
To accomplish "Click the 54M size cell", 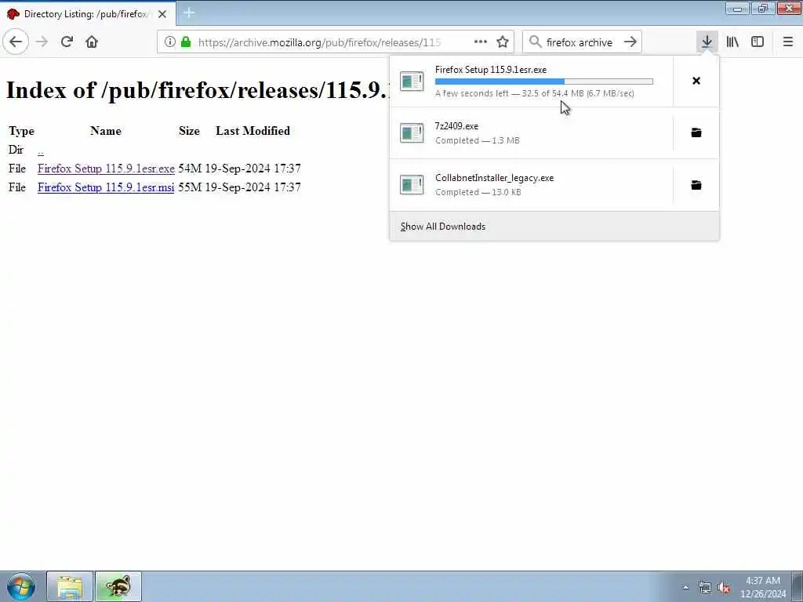I will (190, 169).
